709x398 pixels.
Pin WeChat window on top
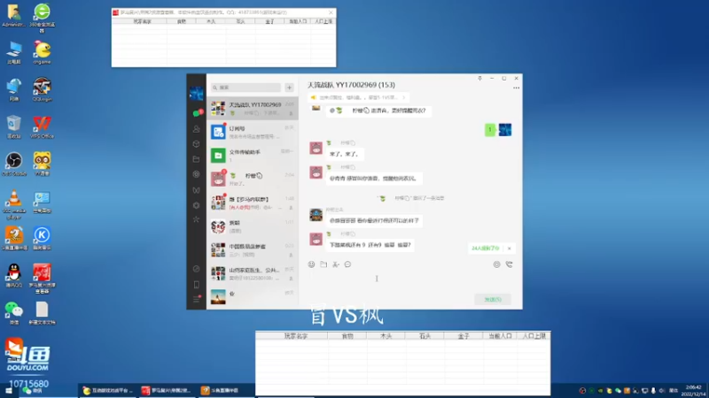tap(479, 78)
